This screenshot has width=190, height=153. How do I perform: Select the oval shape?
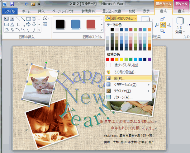point(34,19)
